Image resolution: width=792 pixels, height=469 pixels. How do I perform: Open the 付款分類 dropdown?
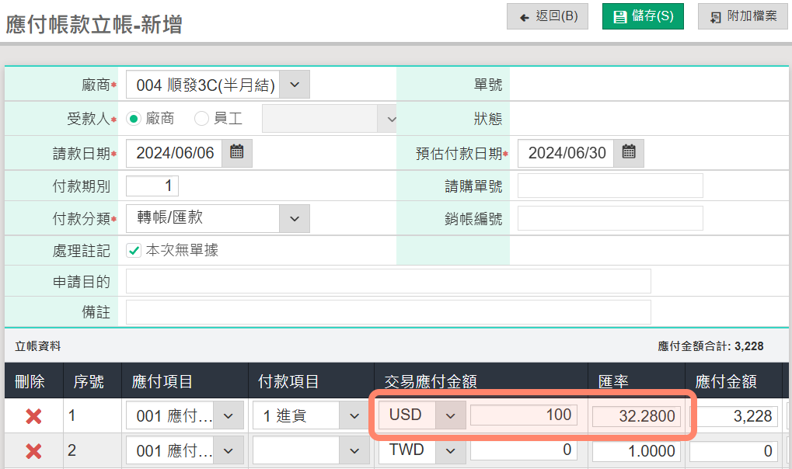point(294,219)
